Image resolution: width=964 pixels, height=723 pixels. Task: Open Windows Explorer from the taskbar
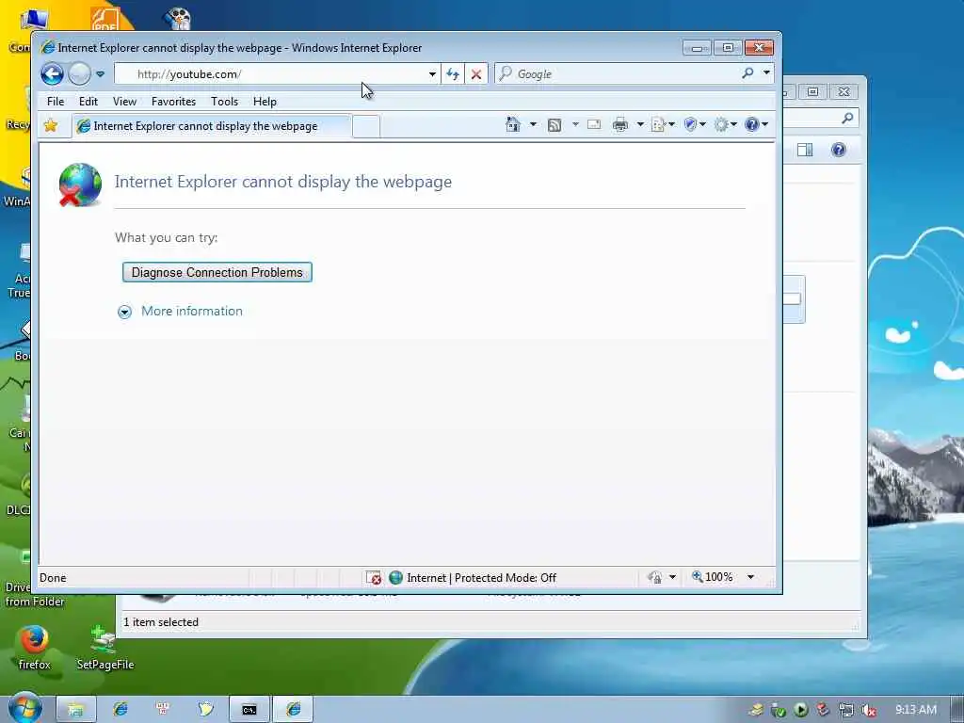point(76,710)
